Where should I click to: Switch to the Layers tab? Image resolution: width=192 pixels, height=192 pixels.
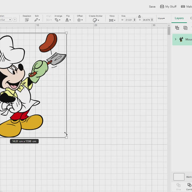coord(179,18)
